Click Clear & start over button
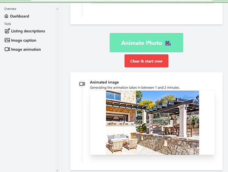The height and width of the screenshot is (172, 228). (x=146, y=61)
